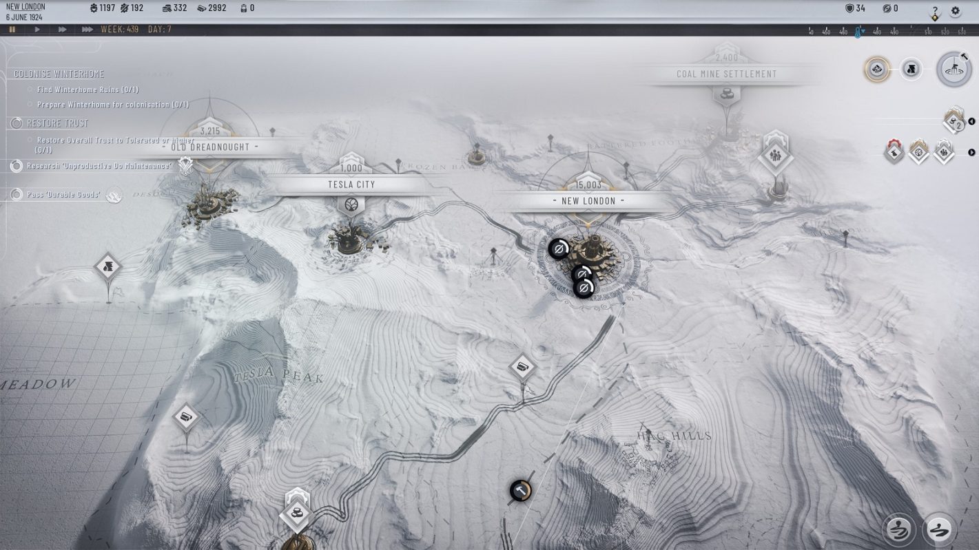Screen dimensions: 979x550
Task: Click the stacked diamond marker at the bottom edge
Action: coord(298,511)
